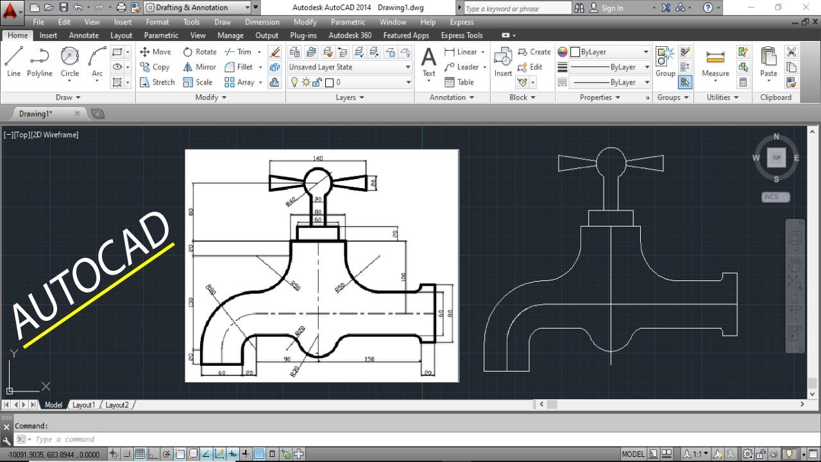
Task: Select the Line drawing tool
Action: click(x=13, y=62)
